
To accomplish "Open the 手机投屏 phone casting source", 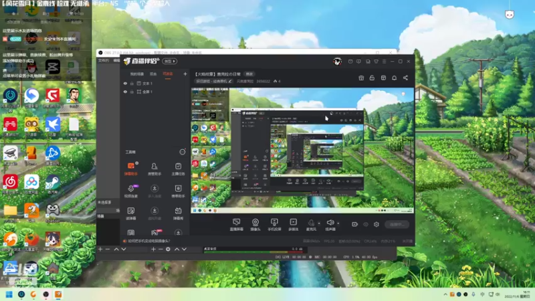I will click(x=274, y=225).
